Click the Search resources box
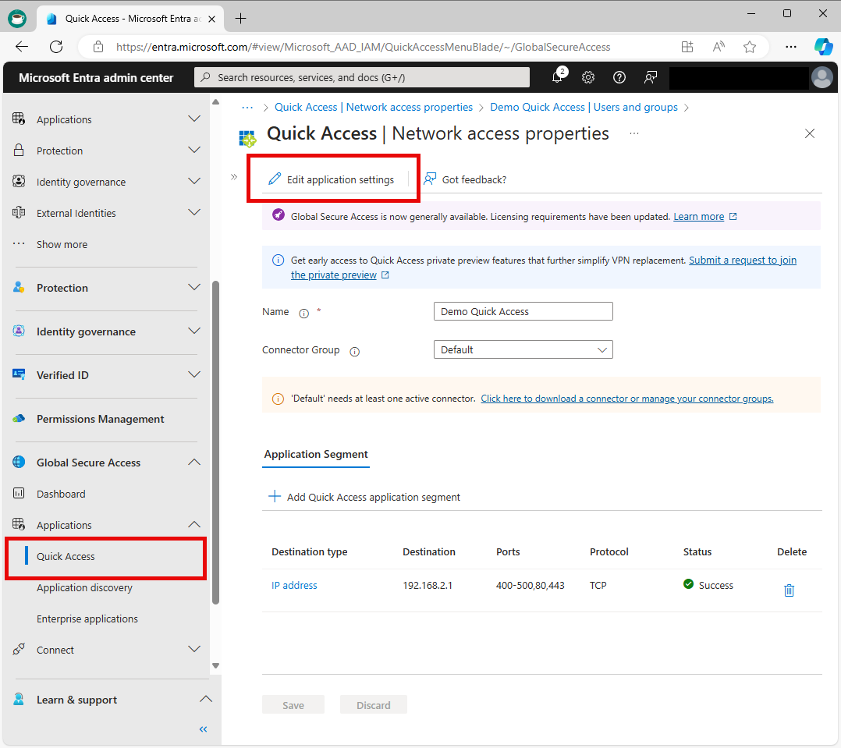This screenshot has width=841, height=748. 362,77
